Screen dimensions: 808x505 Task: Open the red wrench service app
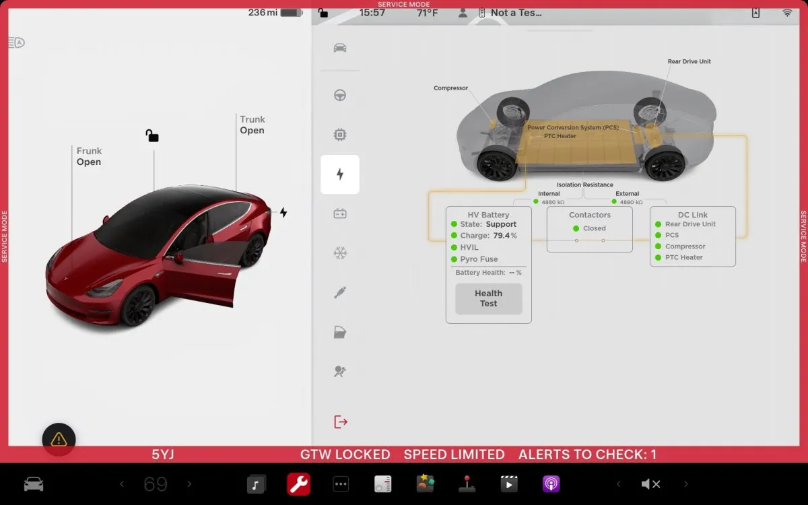[x=298, y=484]
